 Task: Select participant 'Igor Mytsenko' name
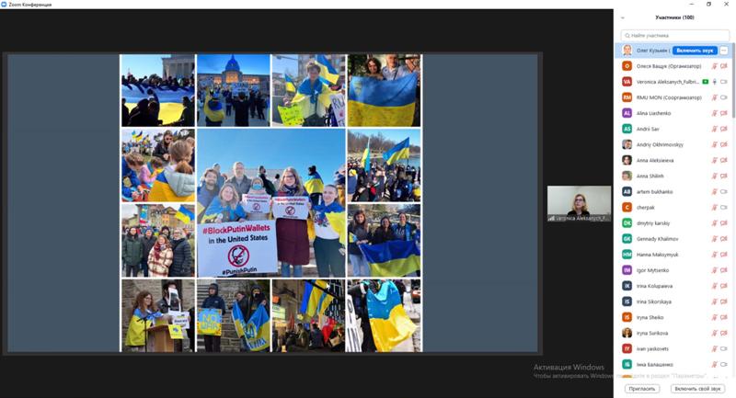[652, 270]
